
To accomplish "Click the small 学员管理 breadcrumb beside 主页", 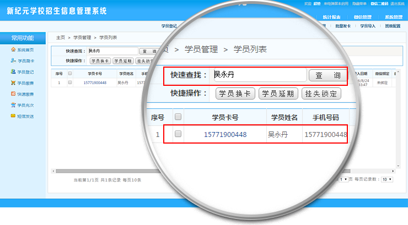I will (82, 37).
